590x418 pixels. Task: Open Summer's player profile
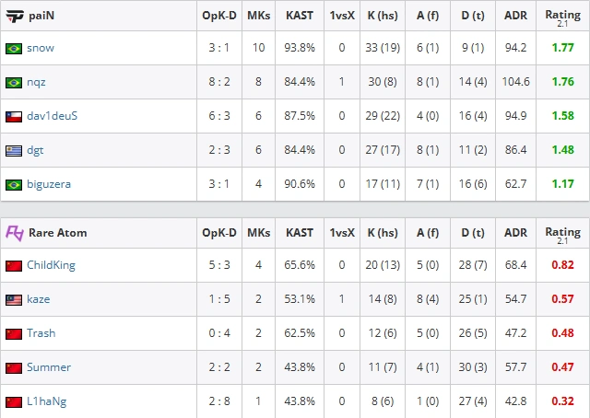tap(49, 367)
